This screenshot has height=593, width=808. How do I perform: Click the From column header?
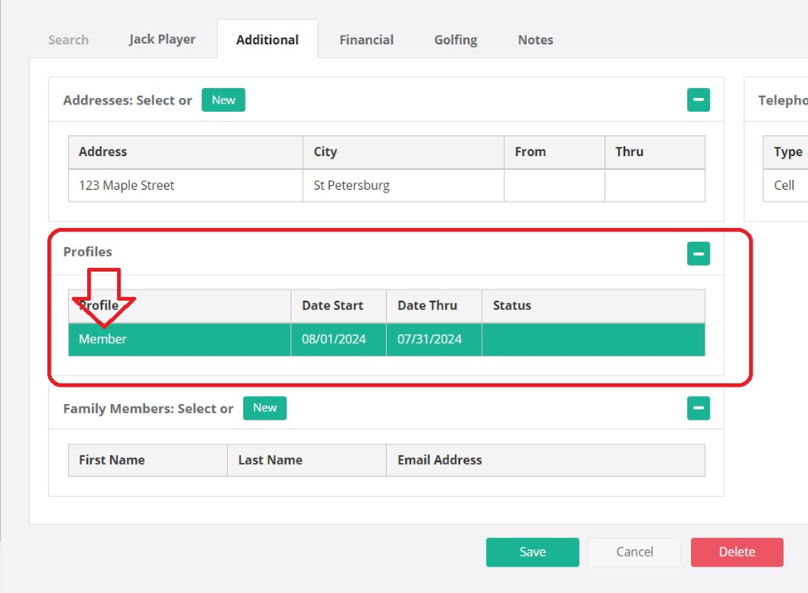coord(554,152)
